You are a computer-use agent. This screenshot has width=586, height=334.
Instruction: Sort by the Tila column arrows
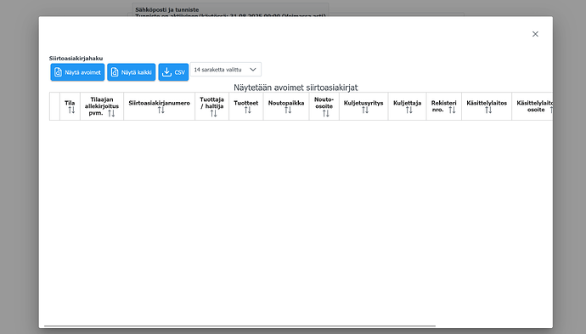tap(71, 110)
